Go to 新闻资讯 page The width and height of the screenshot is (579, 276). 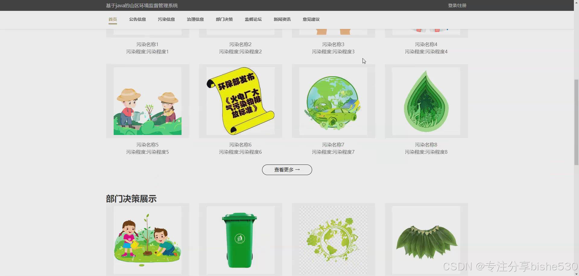pyautogui.click(x=282, y=19)
